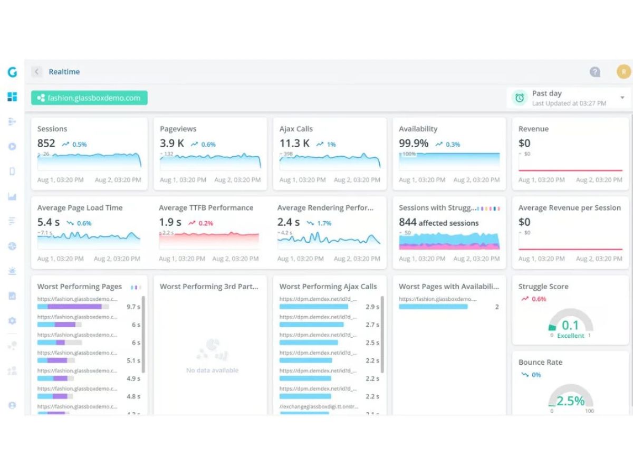Click the Worst Performing Ajax Calls scrollbar

click(382, 335)
